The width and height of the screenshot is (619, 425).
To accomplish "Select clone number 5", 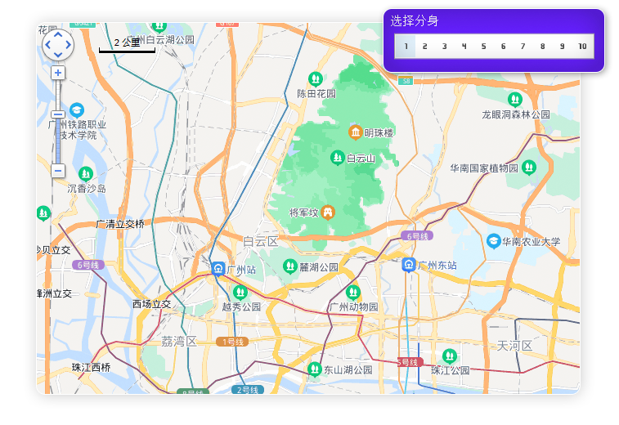I will [483, 46].
